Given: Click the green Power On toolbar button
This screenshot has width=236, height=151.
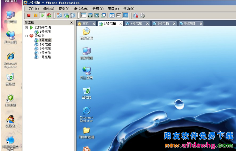Looking at the screenshot, I should pyautogui.click(x=42, y=15).
